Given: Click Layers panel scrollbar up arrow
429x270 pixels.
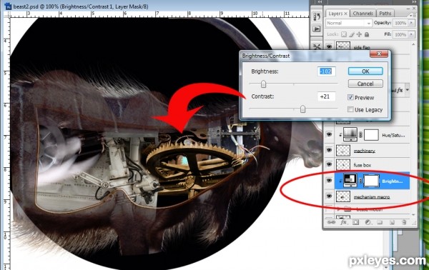Looking at the screenshot, I should [413, 44].
